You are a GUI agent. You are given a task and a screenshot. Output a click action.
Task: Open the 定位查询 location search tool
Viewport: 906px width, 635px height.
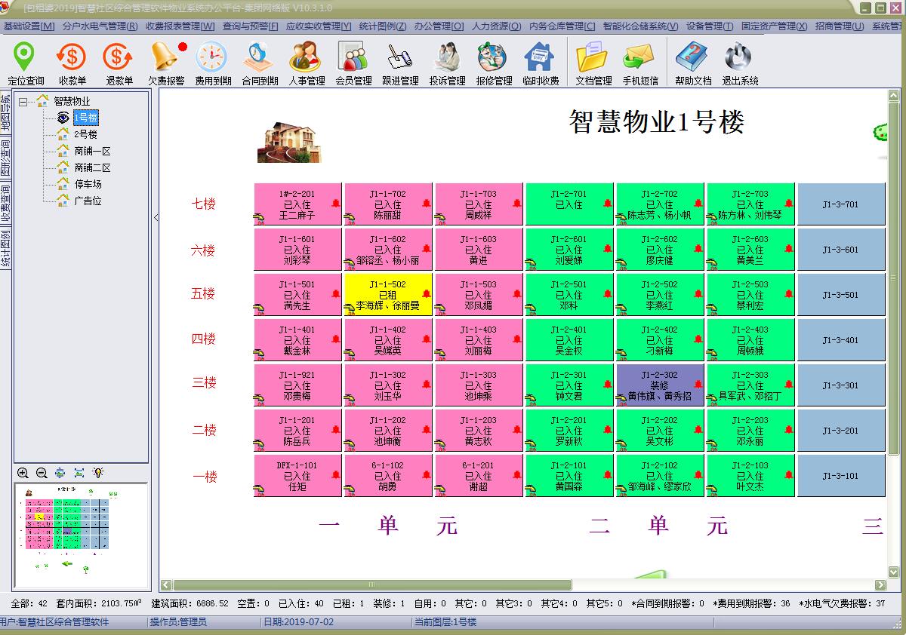pyautogui.click(x=26, y=63)
